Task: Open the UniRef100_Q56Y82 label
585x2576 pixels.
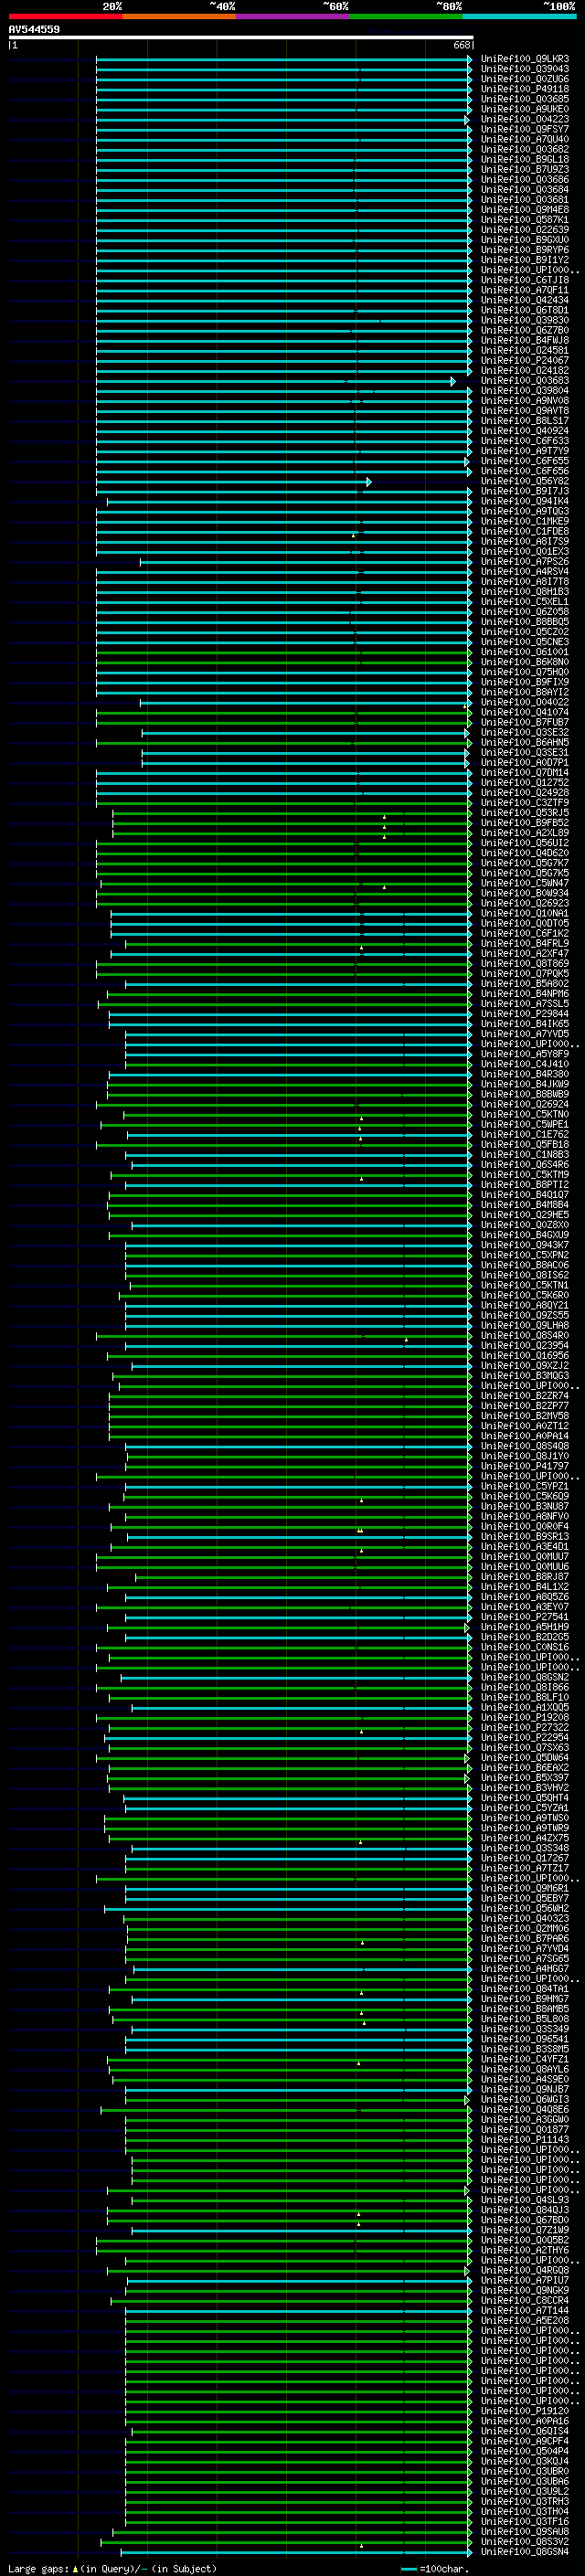Action: coord(525,481)
